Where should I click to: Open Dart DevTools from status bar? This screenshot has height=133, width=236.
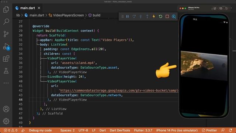tap(120, 130)
